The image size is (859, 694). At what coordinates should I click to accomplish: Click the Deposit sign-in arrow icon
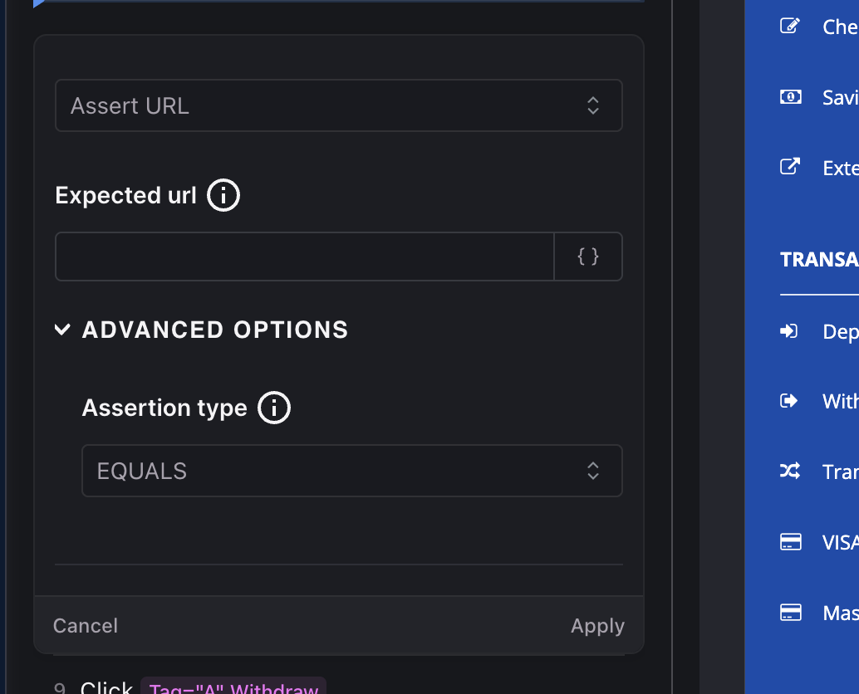(x=789, y=331)
